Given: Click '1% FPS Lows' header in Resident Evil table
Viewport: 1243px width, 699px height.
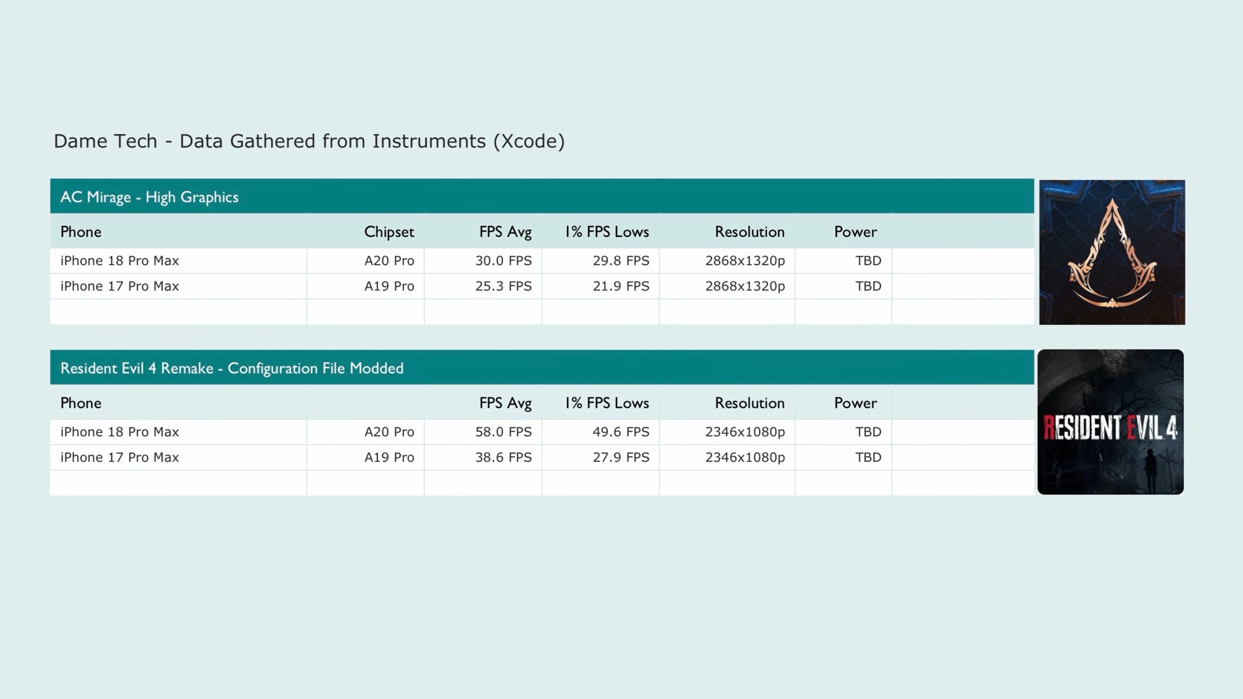Looking at the screenshot, I should point(606,403).
